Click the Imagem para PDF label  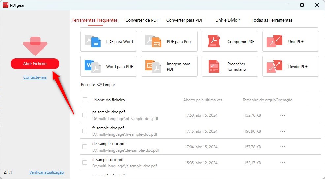[178, 67]
